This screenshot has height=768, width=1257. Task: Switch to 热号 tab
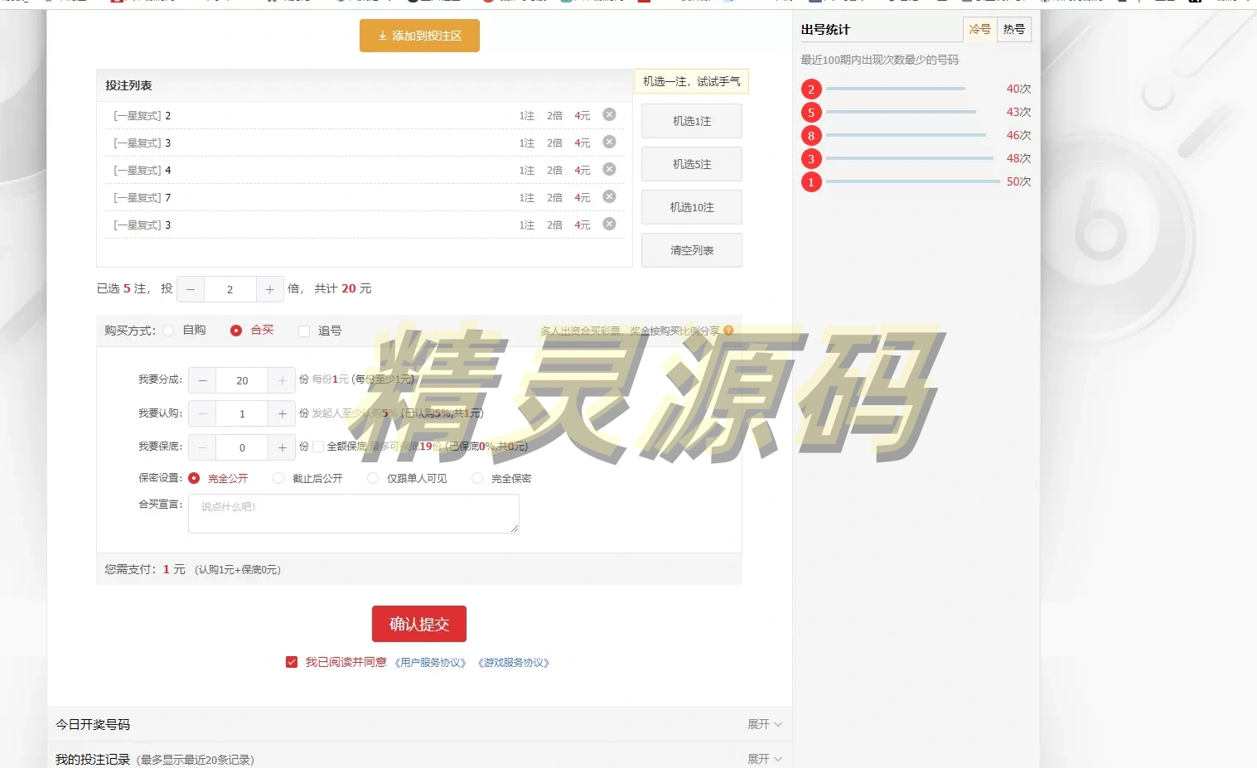click(x=1014, y=29)
